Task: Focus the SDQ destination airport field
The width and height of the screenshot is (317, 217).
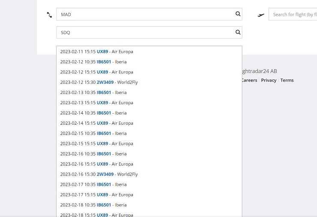Action: [149, 32]
